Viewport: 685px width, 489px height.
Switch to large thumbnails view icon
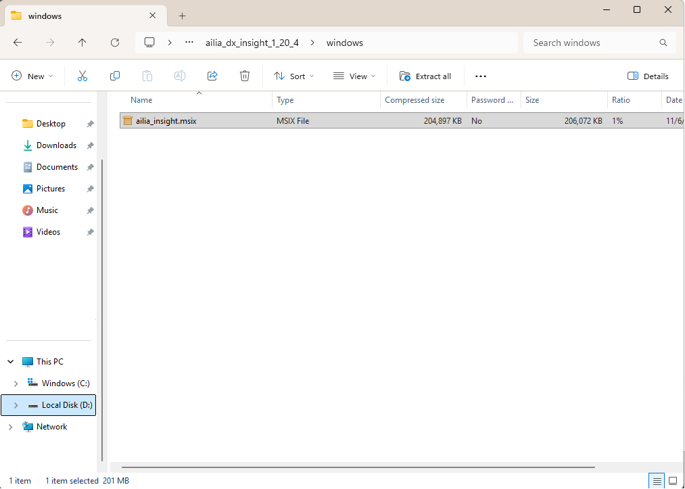click(x=673, y=481)
